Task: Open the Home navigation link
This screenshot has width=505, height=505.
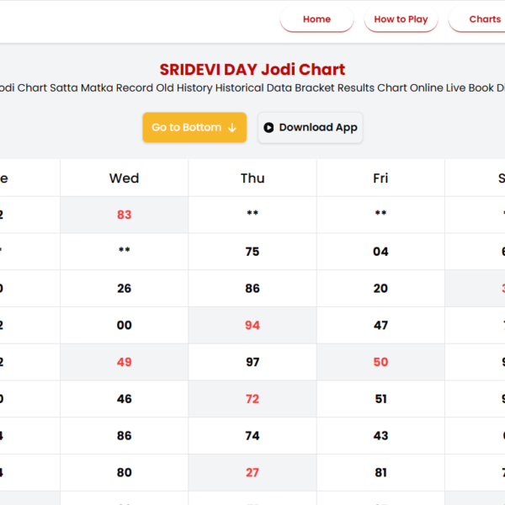Action: click(x=316, y=19)
